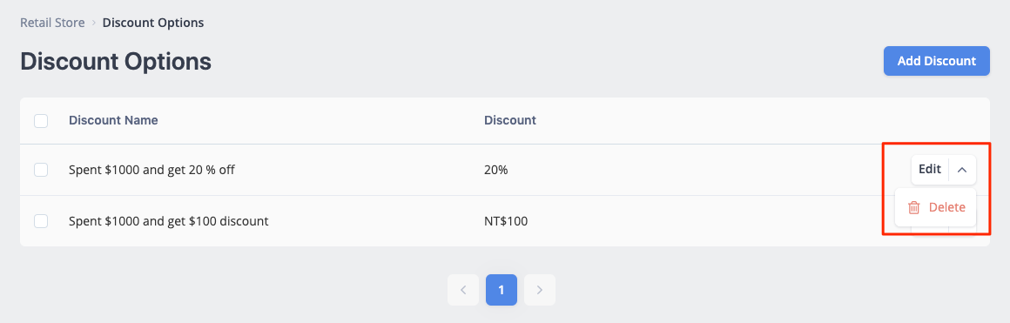
Task: Go to previous page with left arrow
Action: coord(463,290)
